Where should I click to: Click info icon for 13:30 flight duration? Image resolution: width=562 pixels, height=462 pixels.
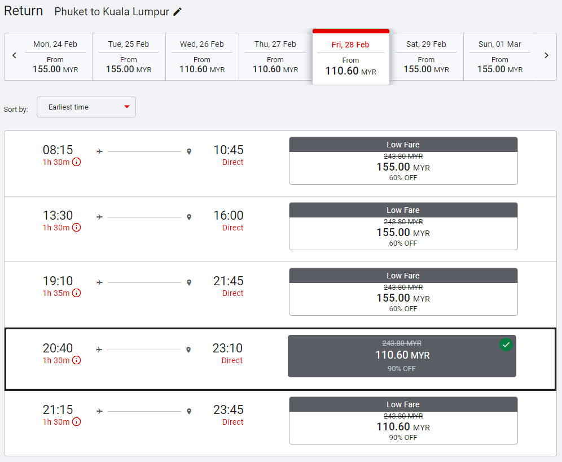76,228
